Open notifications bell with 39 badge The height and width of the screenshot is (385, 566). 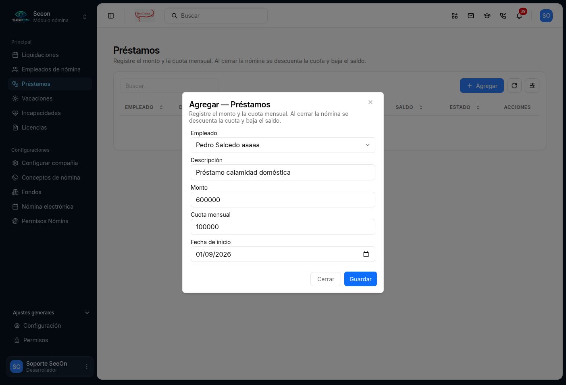pyautogui.click(x=519, y=16)
